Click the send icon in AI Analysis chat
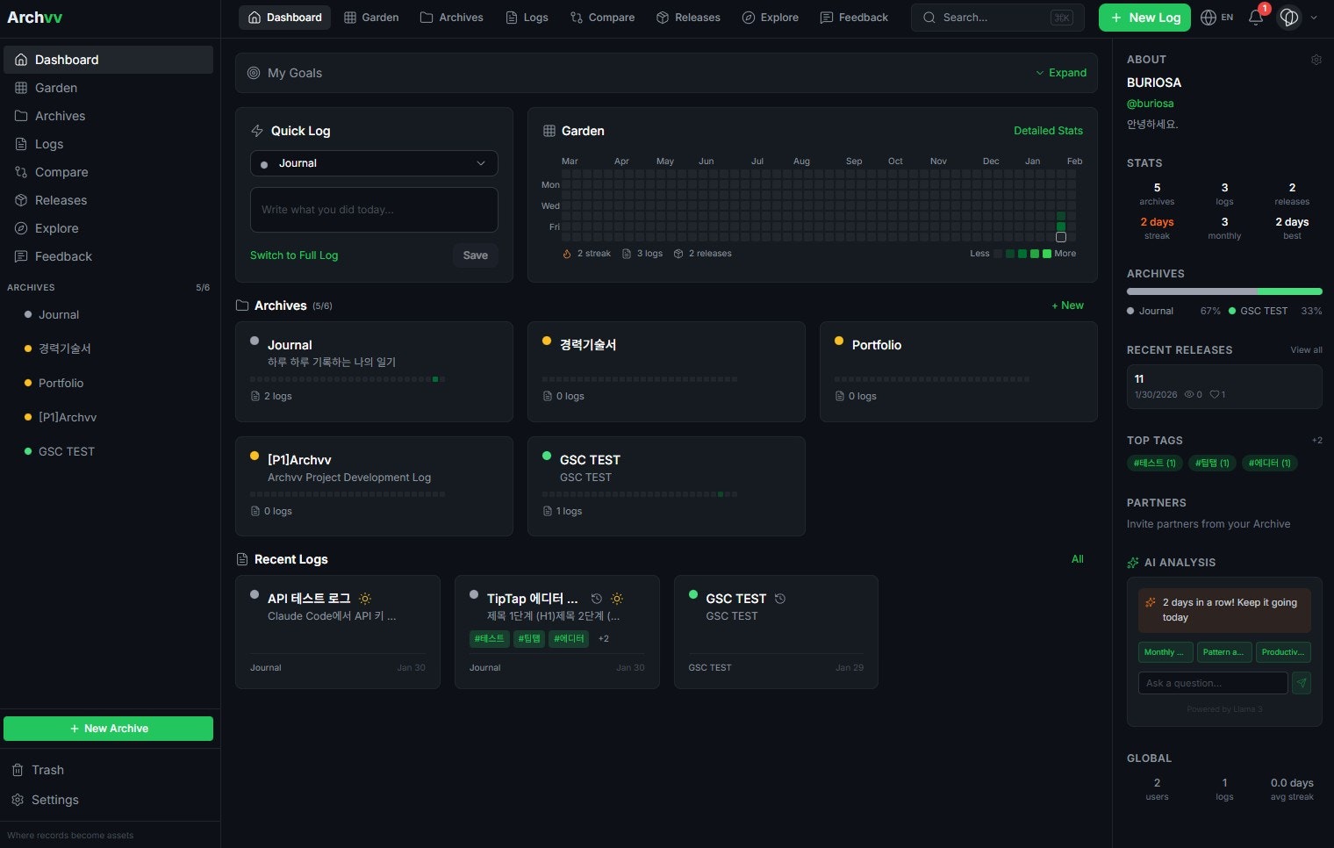The height and width of the screenshot is (848, 1334). (1302, 683)
